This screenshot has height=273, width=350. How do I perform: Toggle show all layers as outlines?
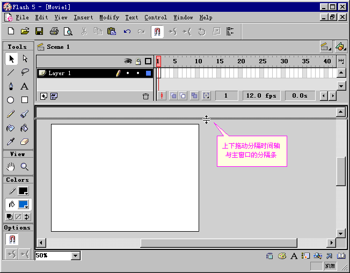tap(148, 61)
